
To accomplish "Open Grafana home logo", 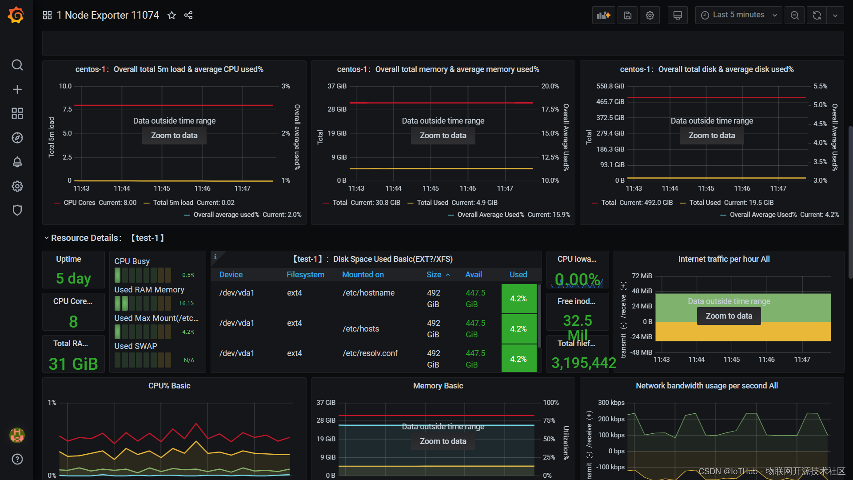I will [x=16, y=15].
